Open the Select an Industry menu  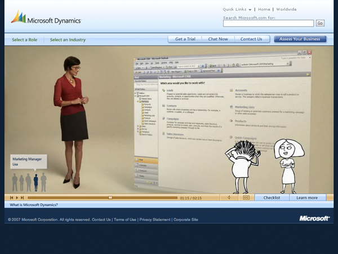click(x=68, y=40)
